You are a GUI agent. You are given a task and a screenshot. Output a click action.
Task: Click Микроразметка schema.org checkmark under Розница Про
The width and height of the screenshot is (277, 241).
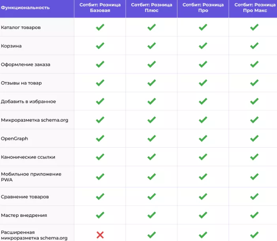(203, 120)
